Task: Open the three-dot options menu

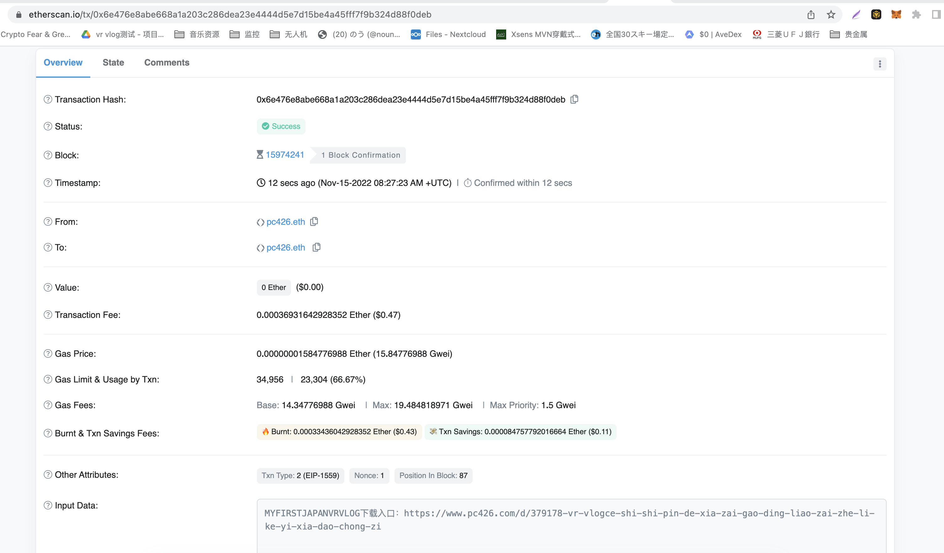Action: (x=880, y=64)
